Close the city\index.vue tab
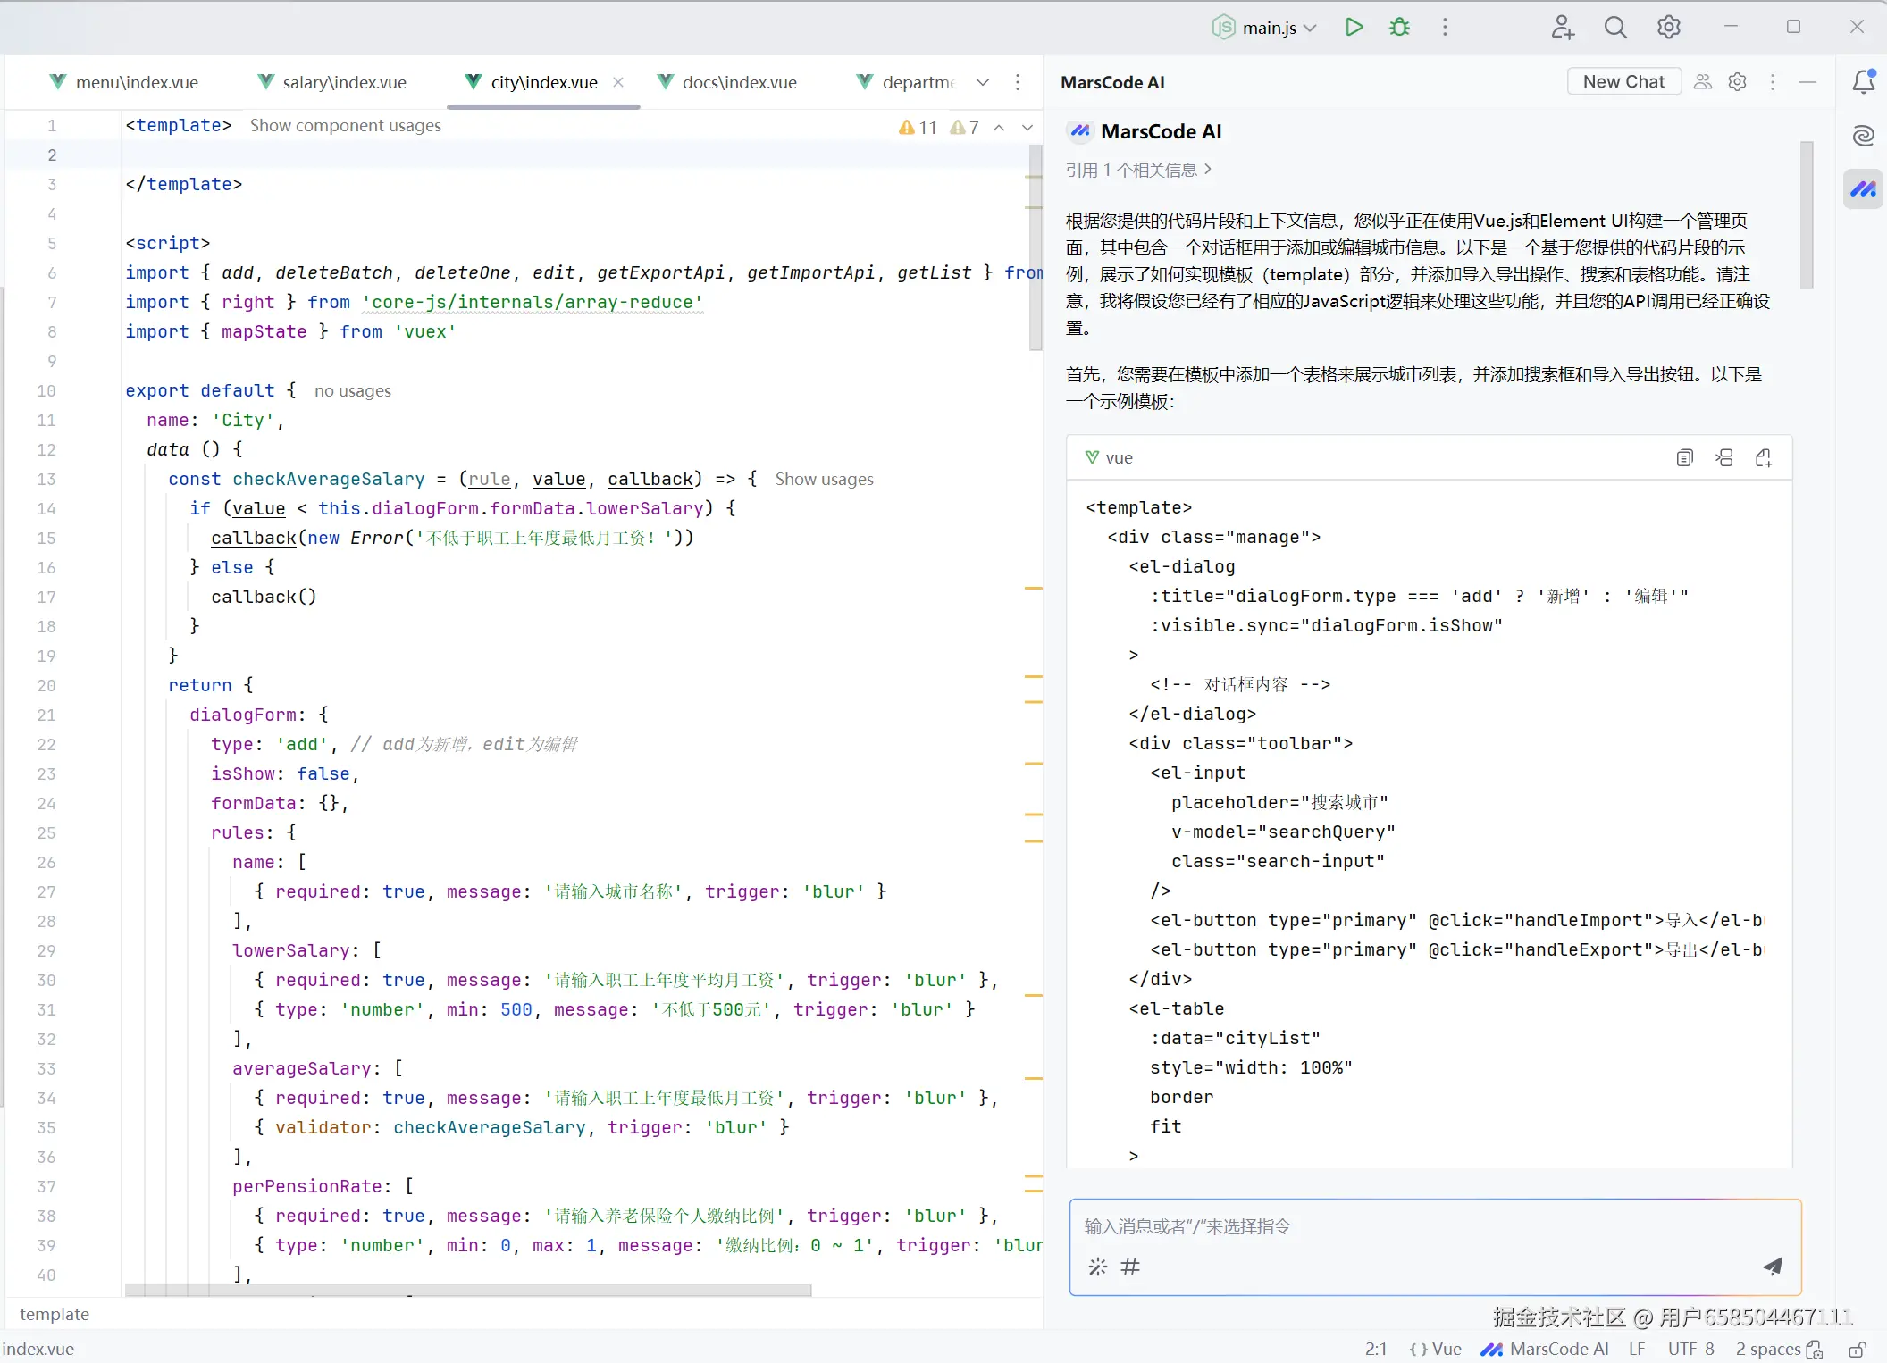 click(617, 82)
